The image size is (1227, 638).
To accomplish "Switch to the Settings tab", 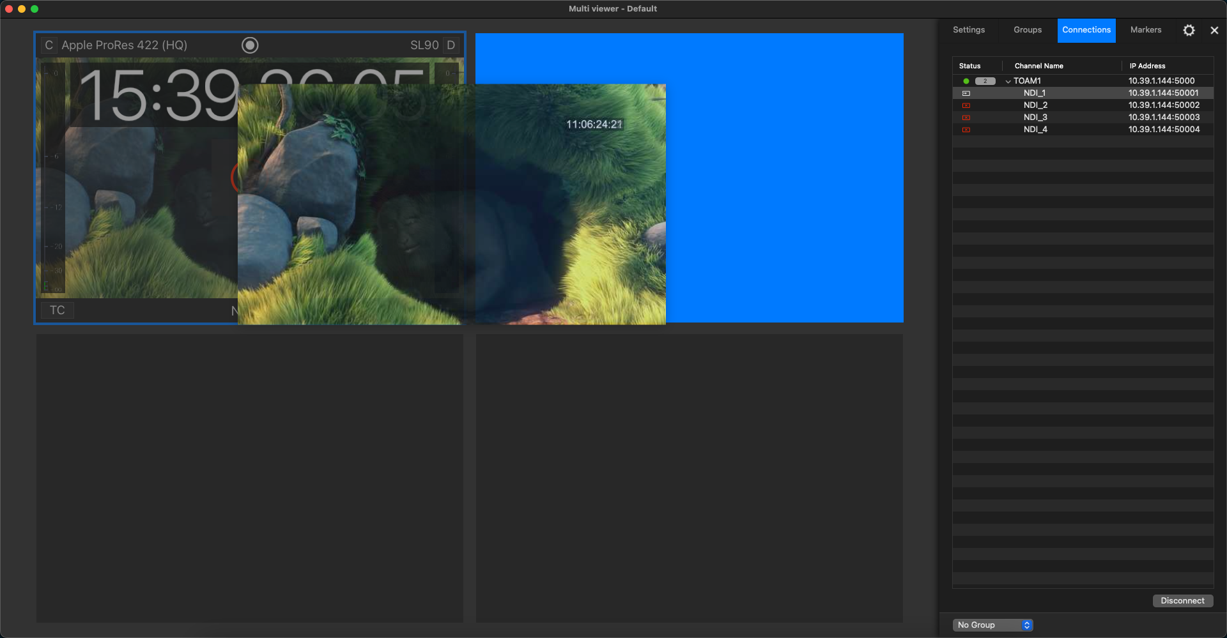I will pyautogui.click(x=969, y=30).
